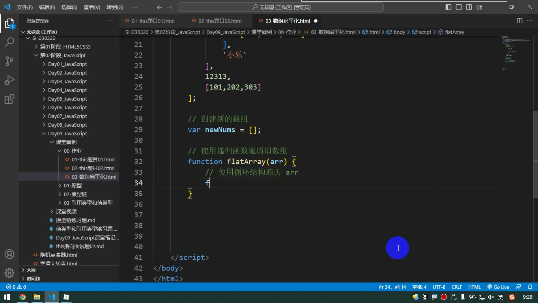Open the Accounts icon in activity bar
The height and width of the screenshot is (303, 538).
(x=9, y=254)
